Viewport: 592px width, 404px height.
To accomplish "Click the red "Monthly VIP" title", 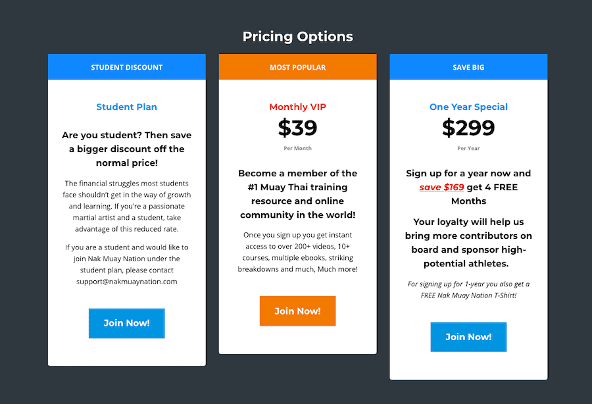I will [x=297, y=107].
